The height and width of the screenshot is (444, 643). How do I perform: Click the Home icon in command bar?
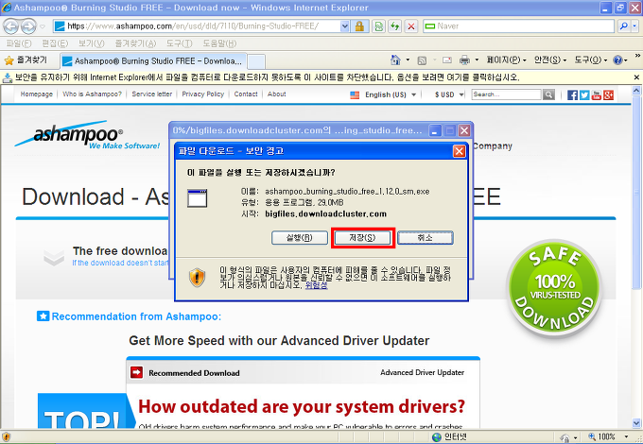tap(395, 60)
